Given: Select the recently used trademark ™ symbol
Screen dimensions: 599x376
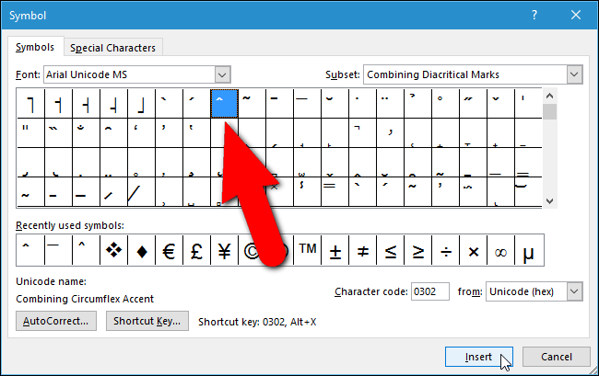Looking at the screenshot, I should pos(308,250).
